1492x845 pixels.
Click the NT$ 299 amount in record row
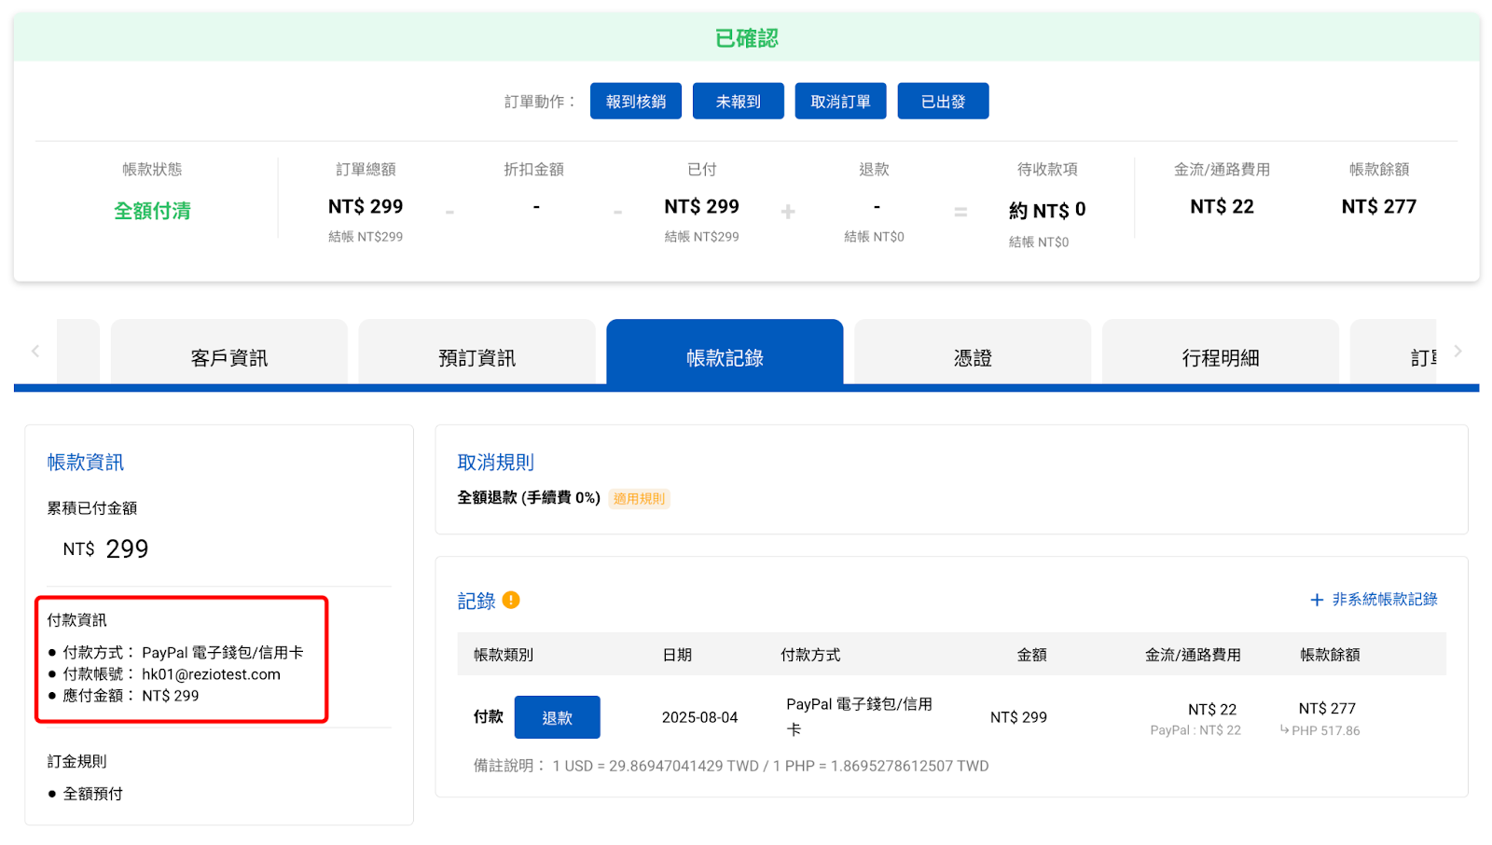coord(1018,717)
